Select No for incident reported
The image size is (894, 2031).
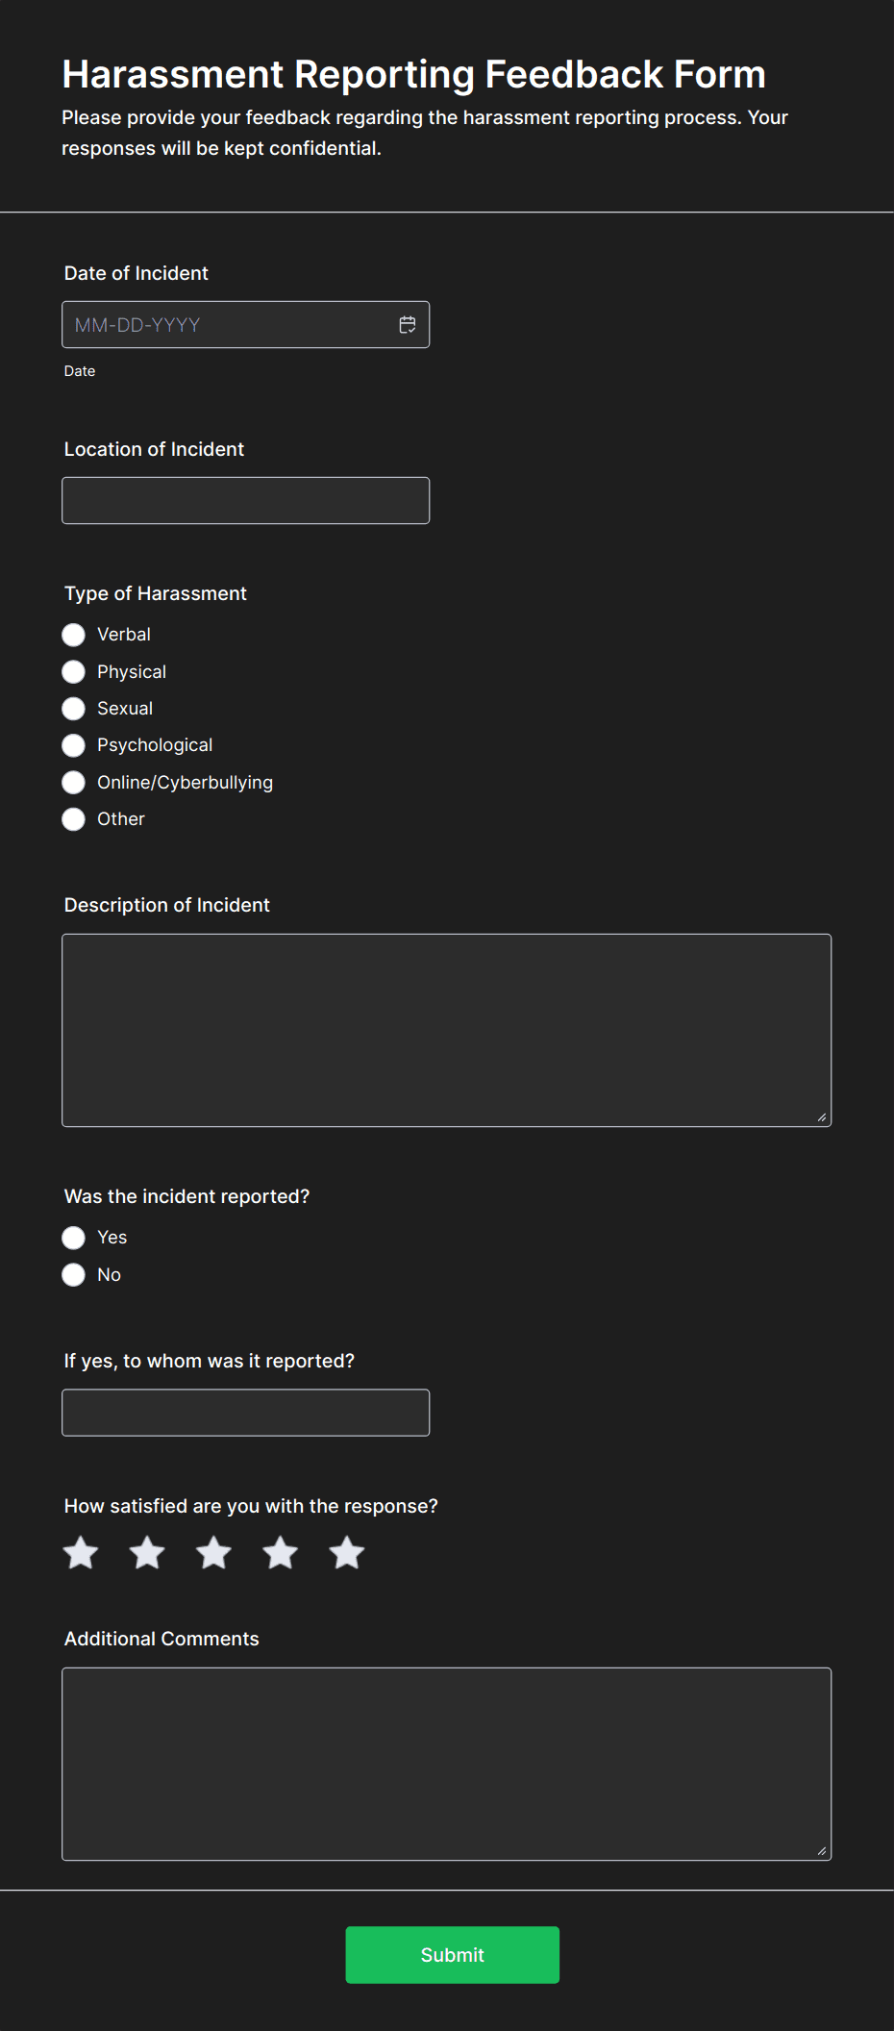[74, 1275]
